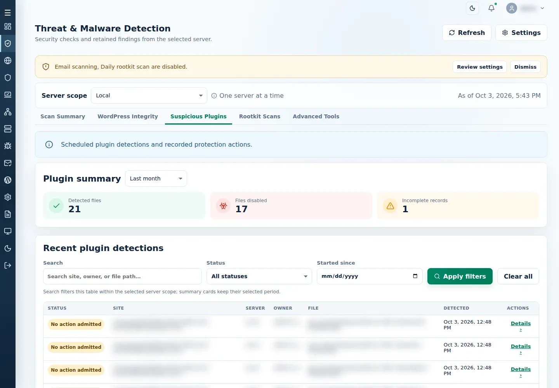Image resolution: width=559 pixels, height=388 pixels.
Task: Open the Advanced Tools tab
Action: pos(316,116)
